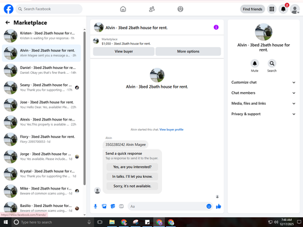Open File Explorer from the taskbar
The image size is (303, 227).
[x=112, y=222]
